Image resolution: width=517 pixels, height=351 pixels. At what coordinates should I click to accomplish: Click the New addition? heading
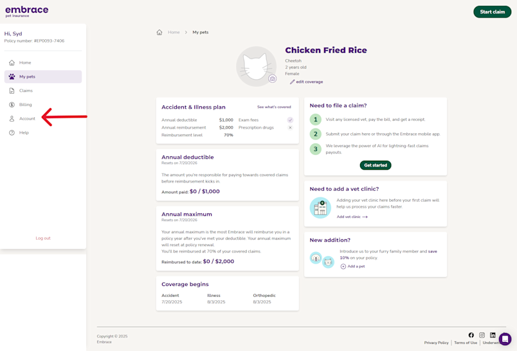[x=330, y=240]
